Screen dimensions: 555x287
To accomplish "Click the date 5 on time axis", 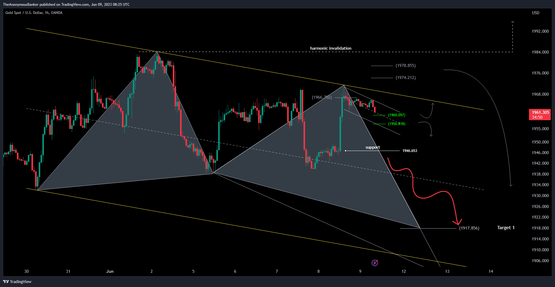I will pyautogui.click(x=193, y=271).
